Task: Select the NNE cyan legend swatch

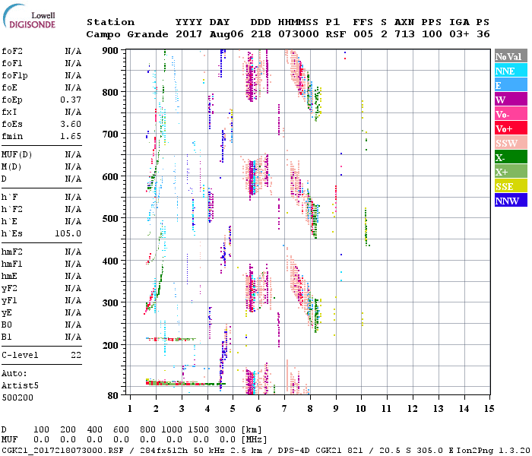Action: [x=510, y=71]
